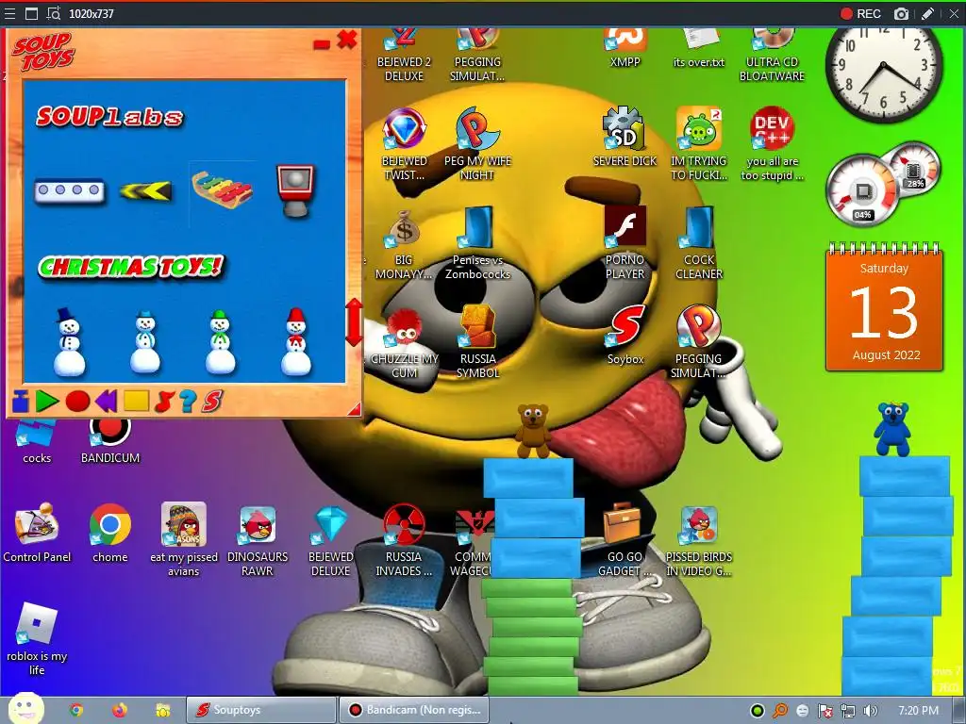Click the find-window magnifier icon in recorder bar
The width and height of the screenshot is (966, 724).
point(54,13)
